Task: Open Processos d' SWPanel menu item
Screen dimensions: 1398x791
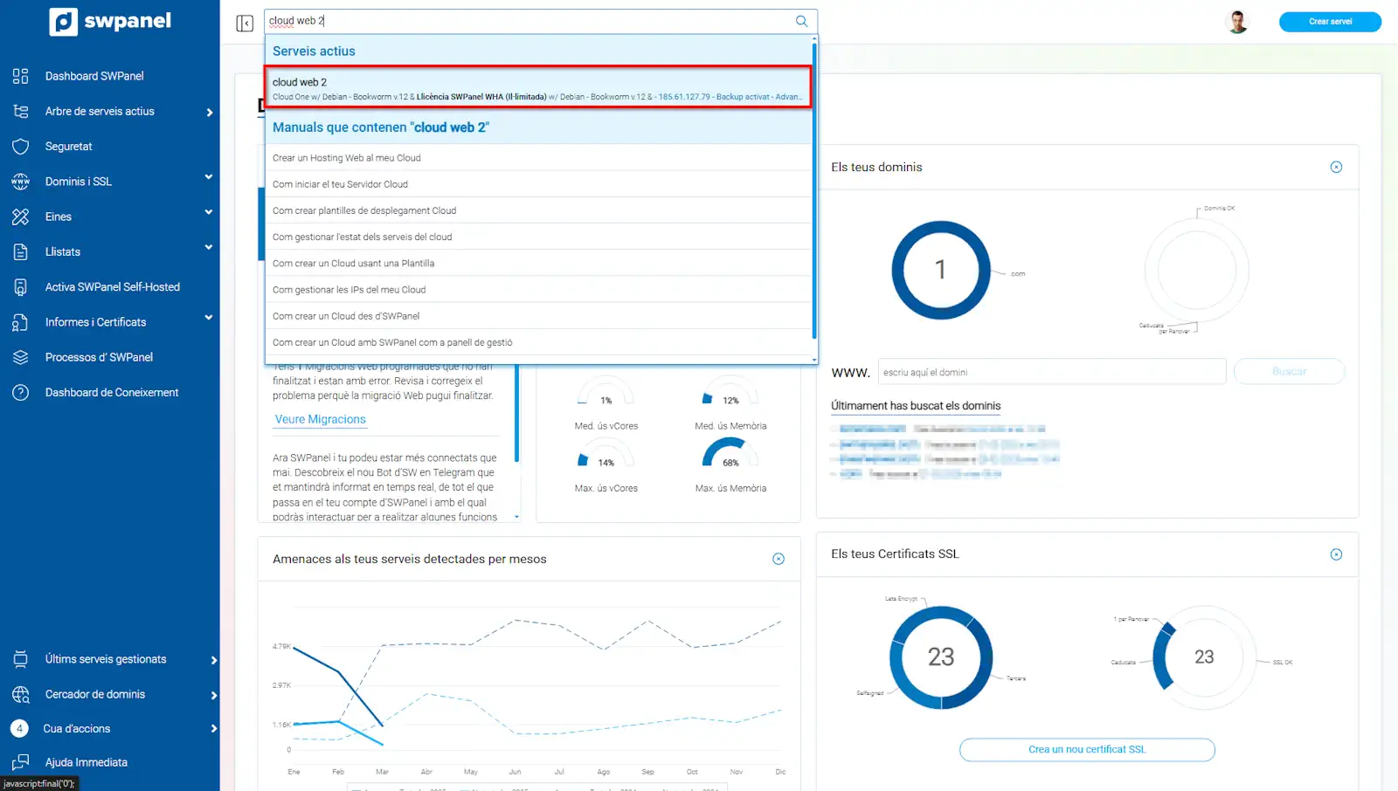Action: (99, 357)
